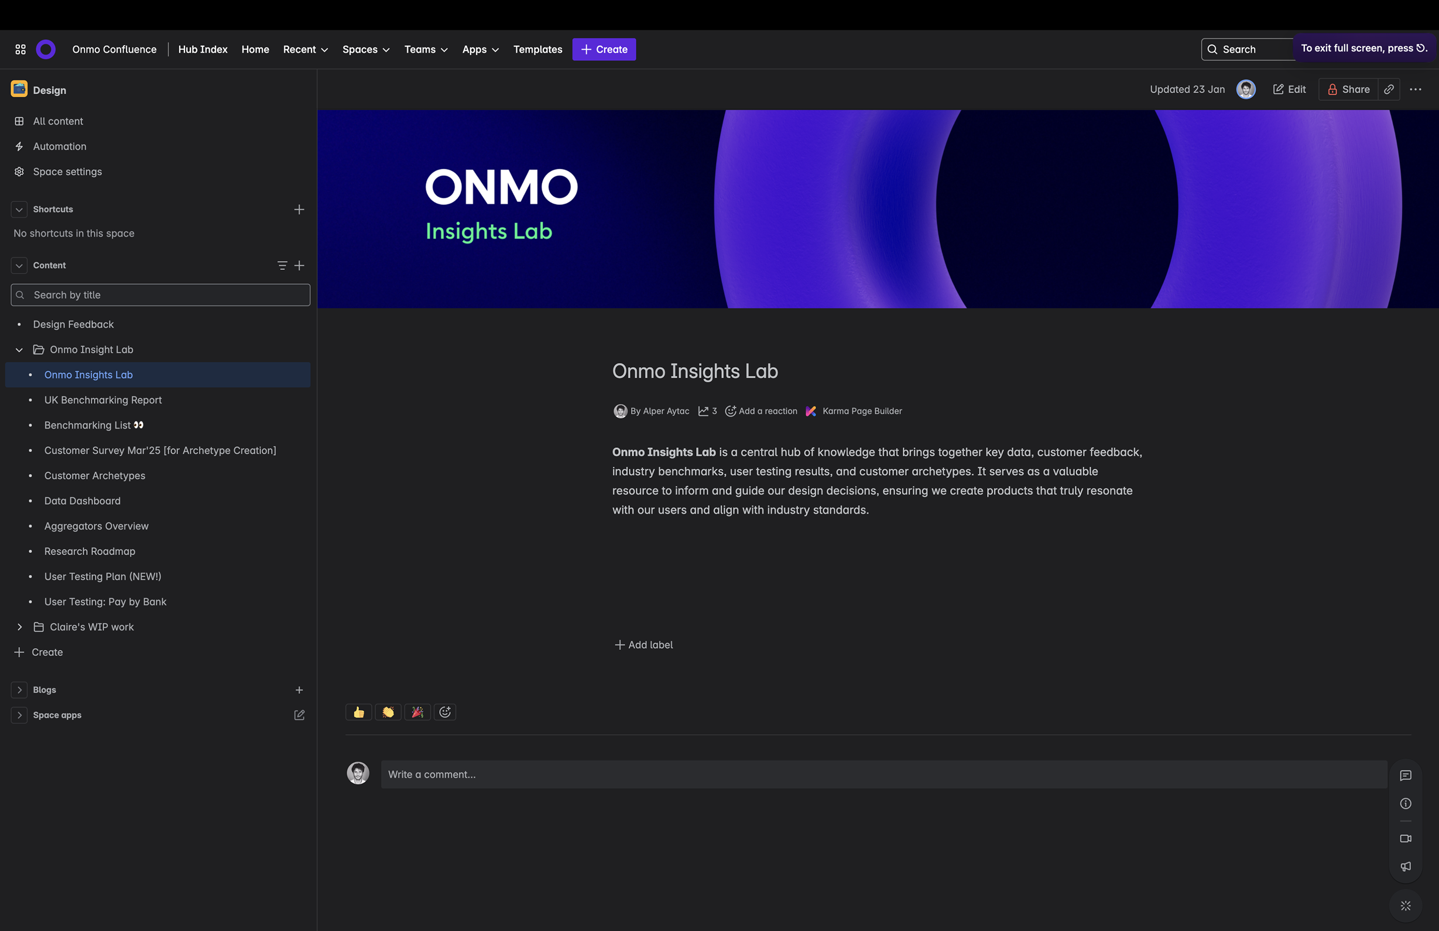
Task: Click the purple Create button
Action: (x=604, y=50)
